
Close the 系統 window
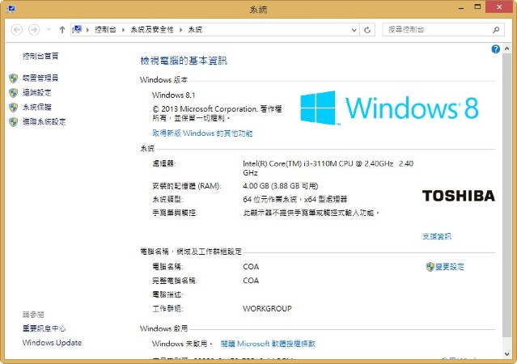pos(499,7)
